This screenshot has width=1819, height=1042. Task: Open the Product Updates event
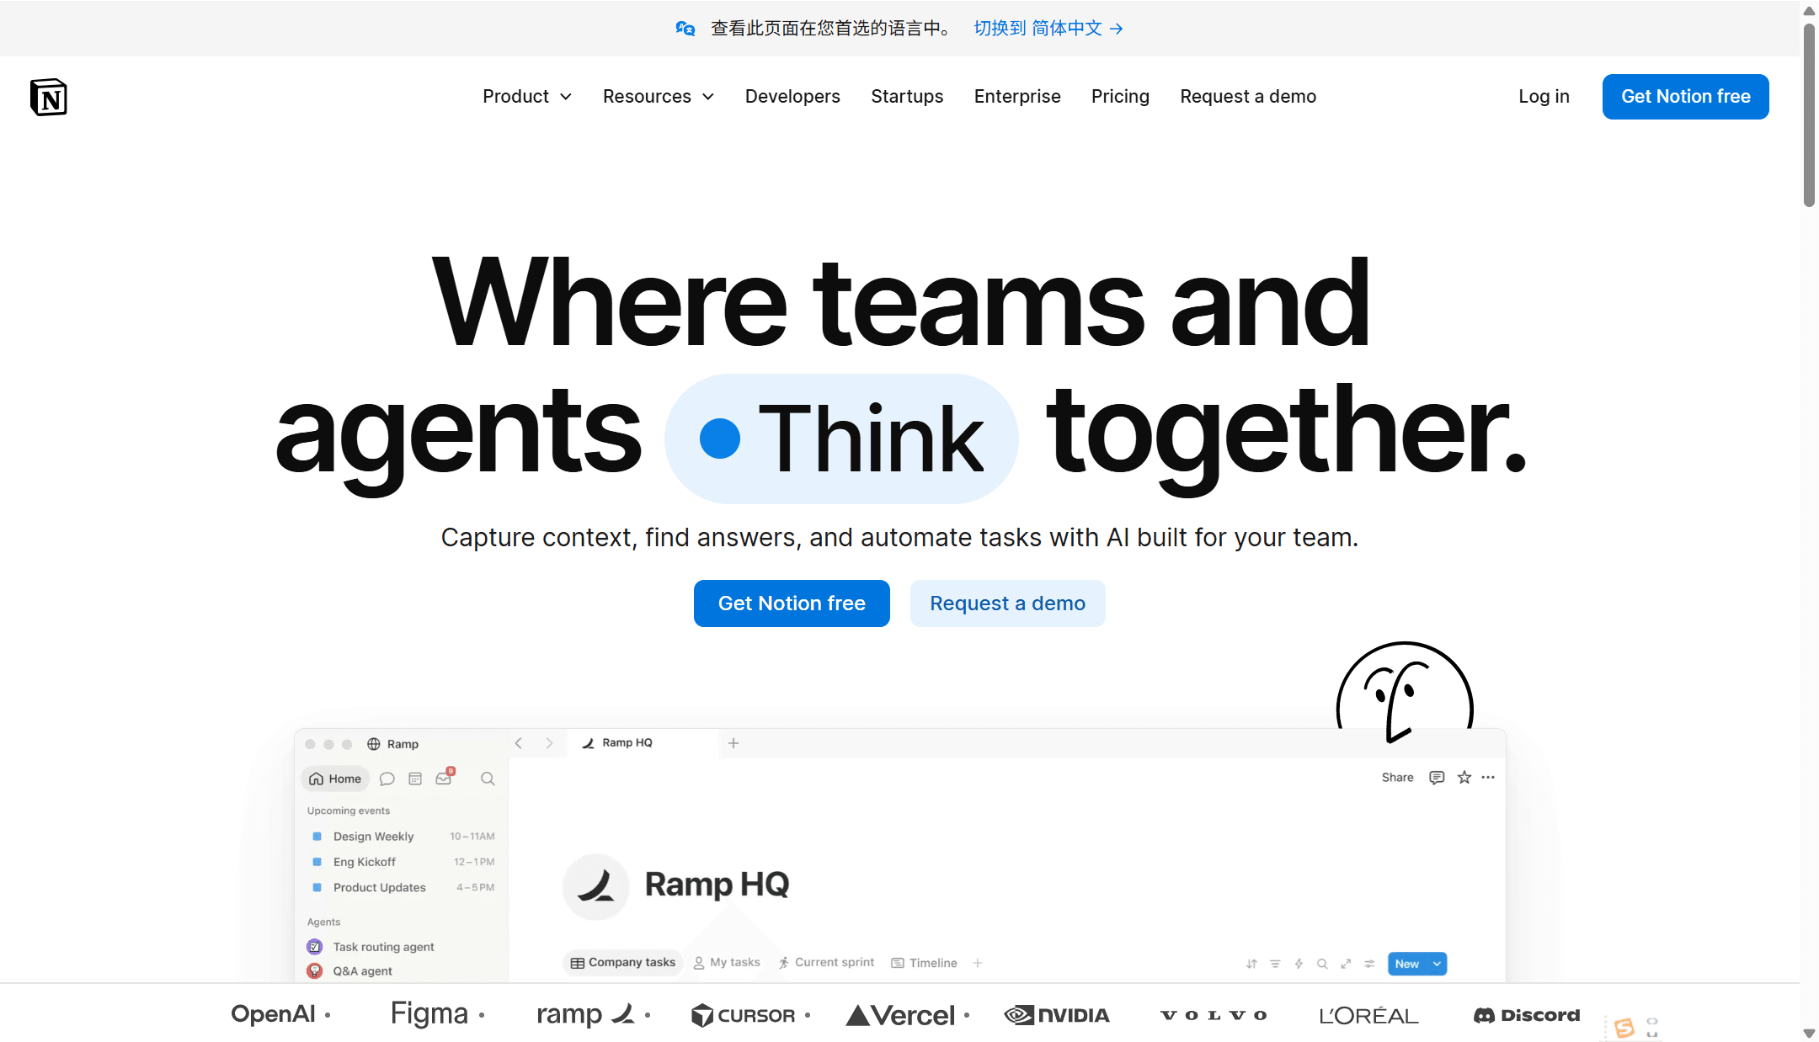(x=403, y=887)
